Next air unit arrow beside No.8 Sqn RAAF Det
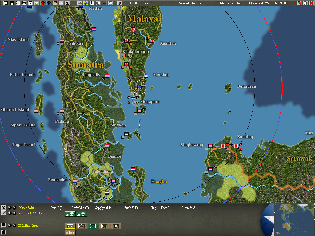Viewport: 315px width, 236px height. tap(14, 213)
